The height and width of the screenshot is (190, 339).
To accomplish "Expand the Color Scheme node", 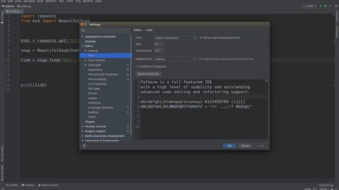I will point(86,60).
